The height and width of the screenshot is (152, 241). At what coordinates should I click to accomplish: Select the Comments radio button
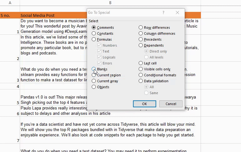pyautogui.click(x=94, y=28)
